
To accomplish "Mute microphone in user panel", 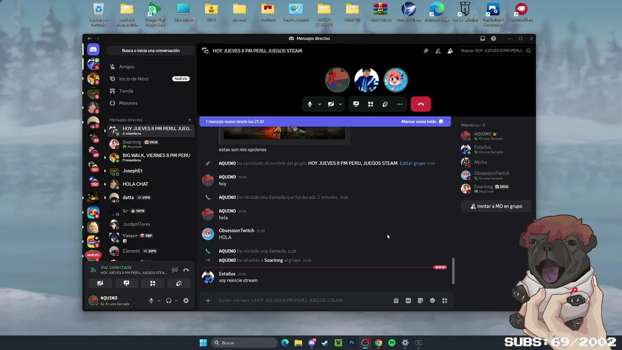I will click(x=151, y=300).
